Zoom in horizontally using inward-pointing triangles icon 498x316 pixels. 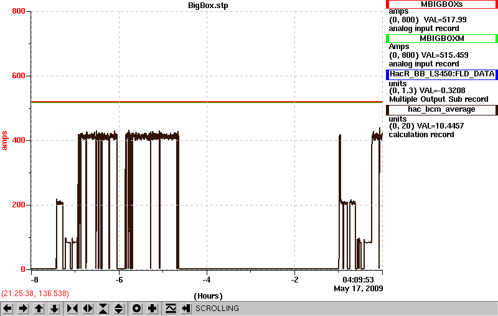[72, 309]
